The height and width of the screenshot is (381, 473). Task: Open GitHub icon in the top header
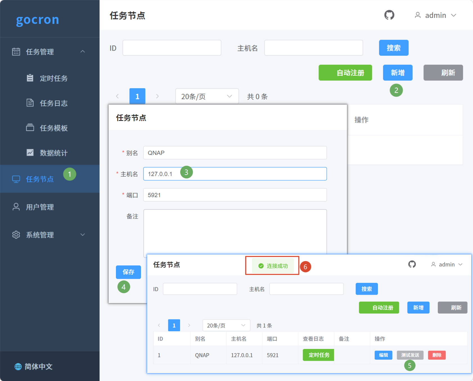[389, 15]
